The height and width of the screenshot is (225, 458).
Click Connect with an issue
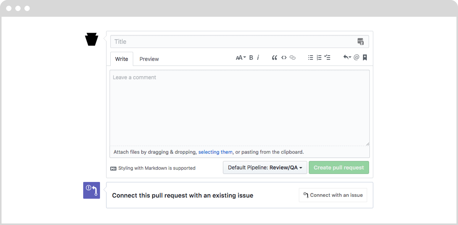click(333, 195)
